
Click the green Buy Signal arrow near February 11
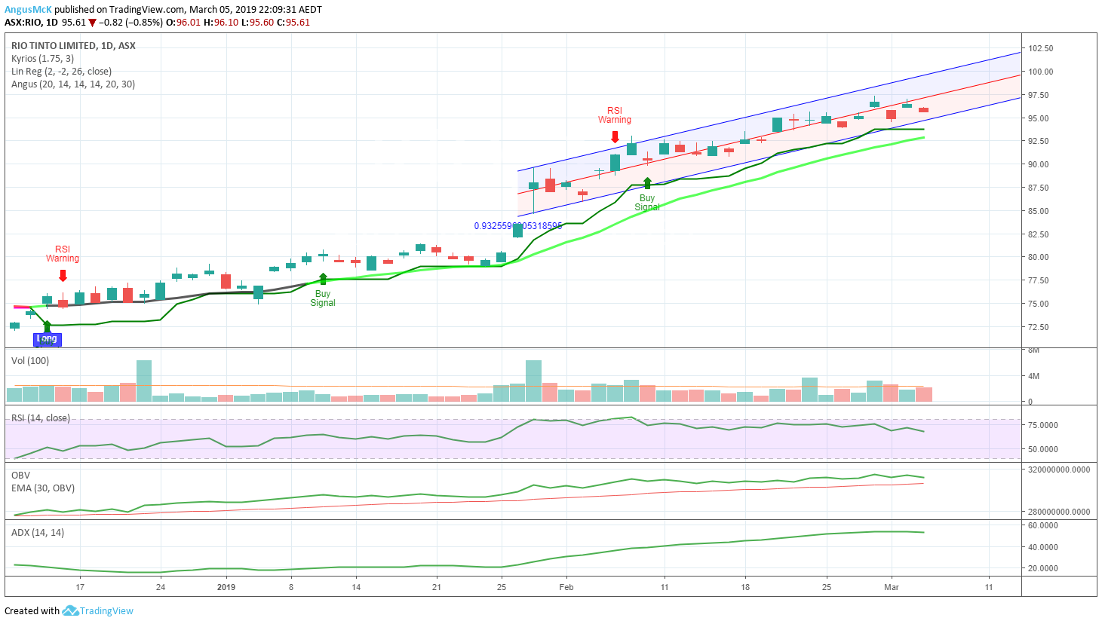(x=647, y=183)
